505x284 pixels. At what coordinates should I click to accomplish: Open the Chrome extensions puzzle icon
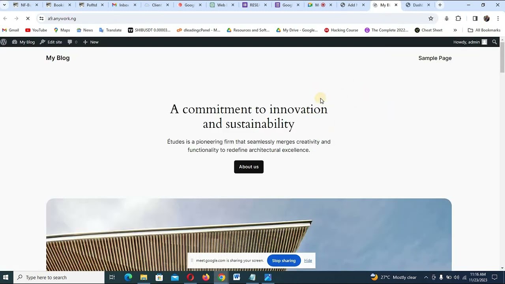[x=458, y=19]
